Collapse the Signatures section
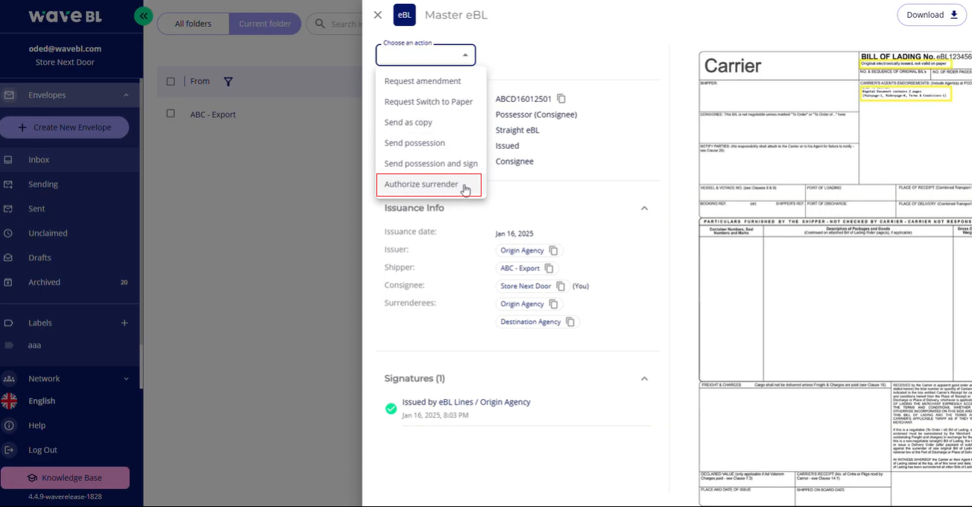The image size is (972, 507). tap(644, 379)
